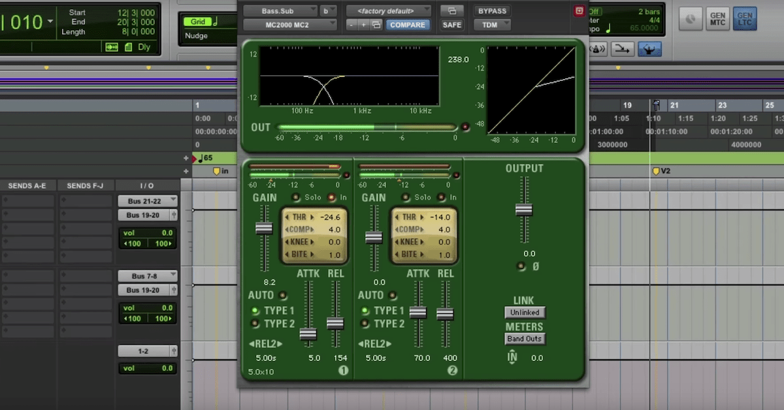Click the blue highlighted toolbar icon under GEN LTC
The height and width of the screenshot is (410, 784).
[x=649, y=49]
